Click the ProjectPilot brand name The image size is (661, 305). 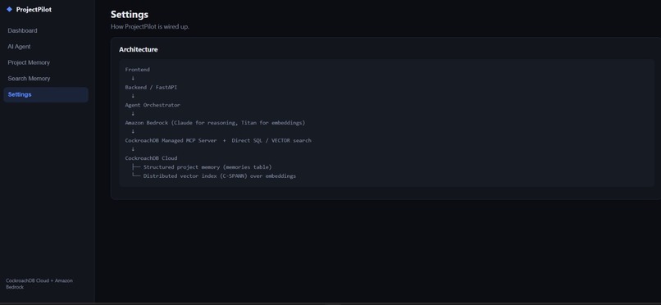[x=34, y=9]
